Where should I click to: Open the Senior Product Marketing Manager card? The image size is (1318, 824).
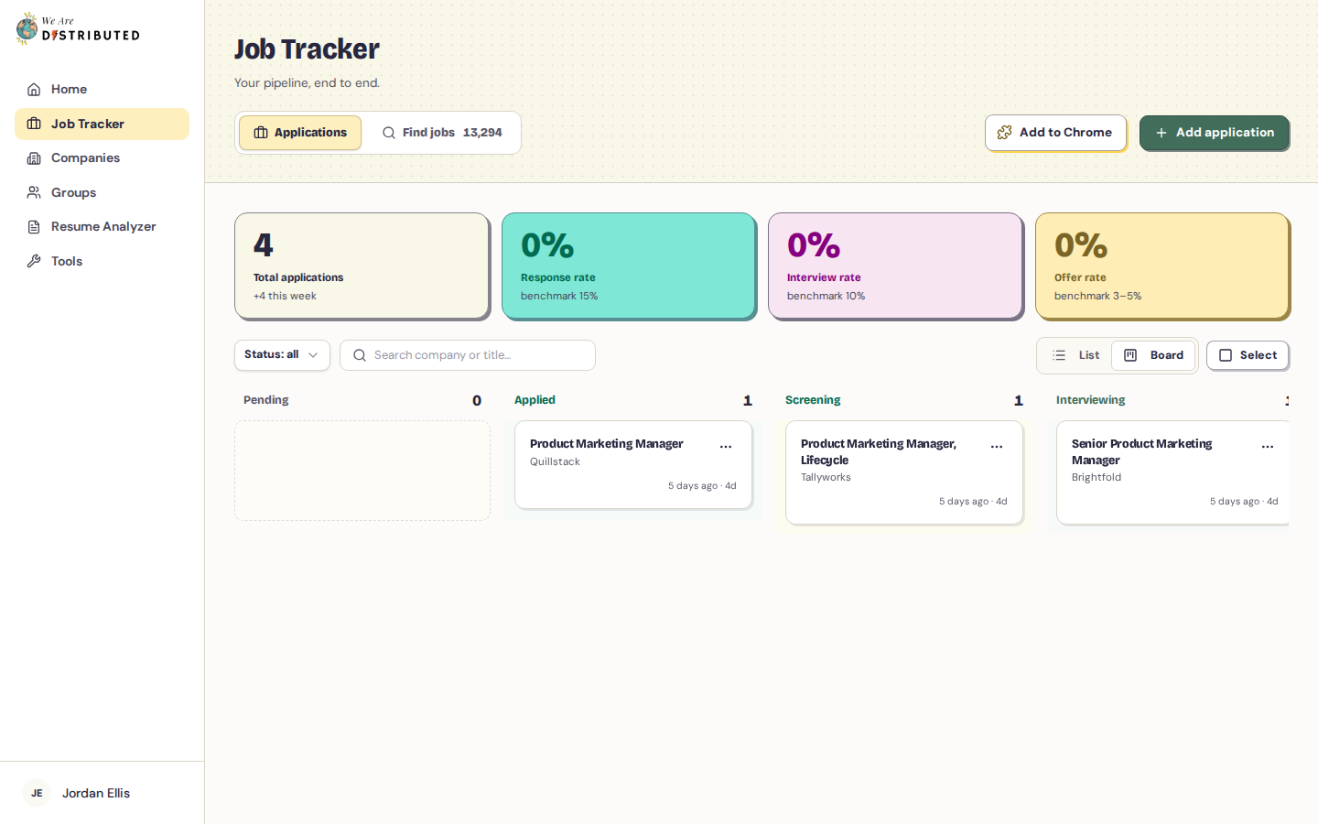click(1172, 472)
